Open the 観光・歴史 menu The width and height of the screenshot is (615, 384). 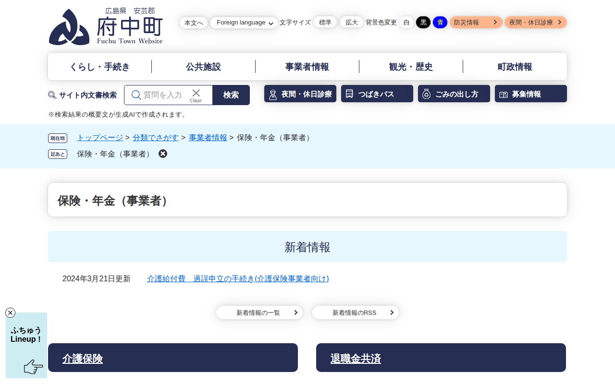411,67
